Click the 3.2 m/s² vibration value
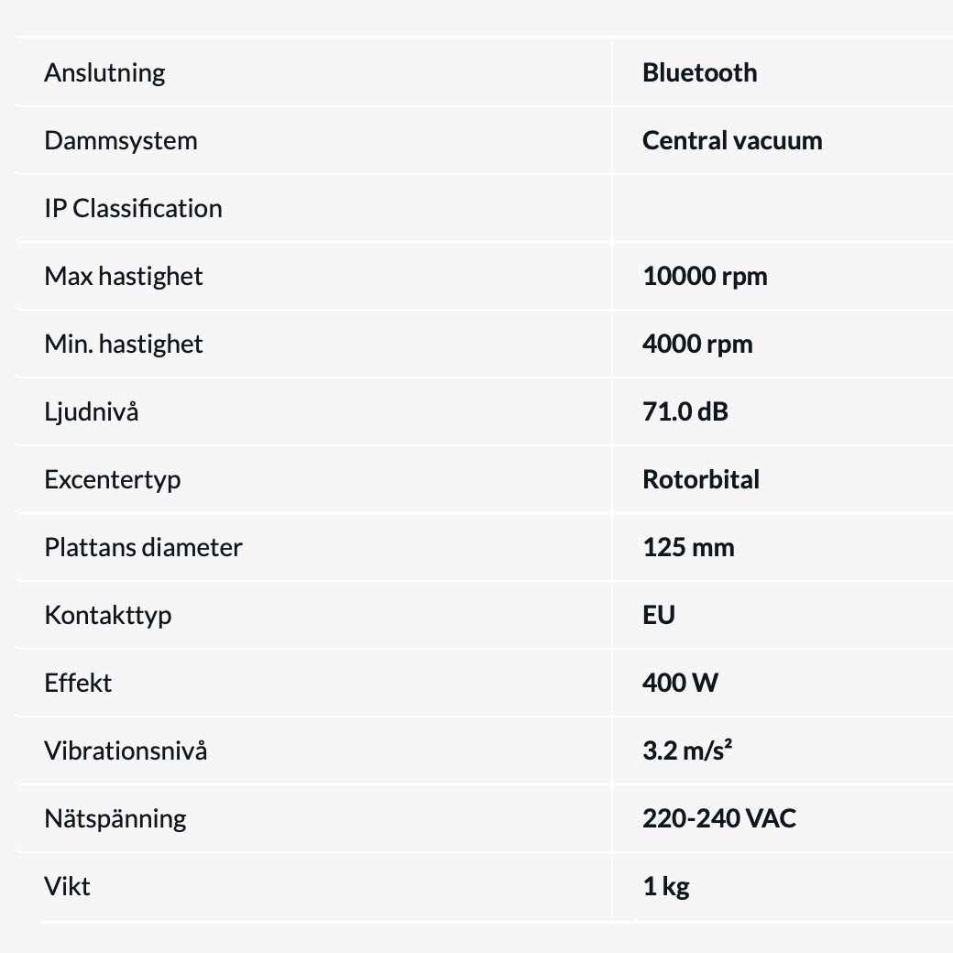 point(687,750)
